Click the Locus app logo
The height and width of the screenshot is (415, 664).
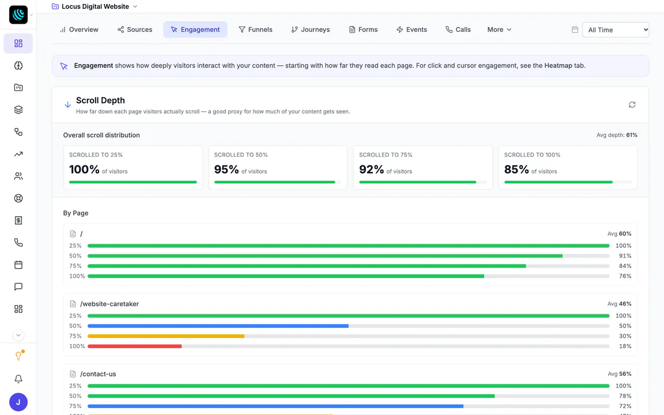18,15
